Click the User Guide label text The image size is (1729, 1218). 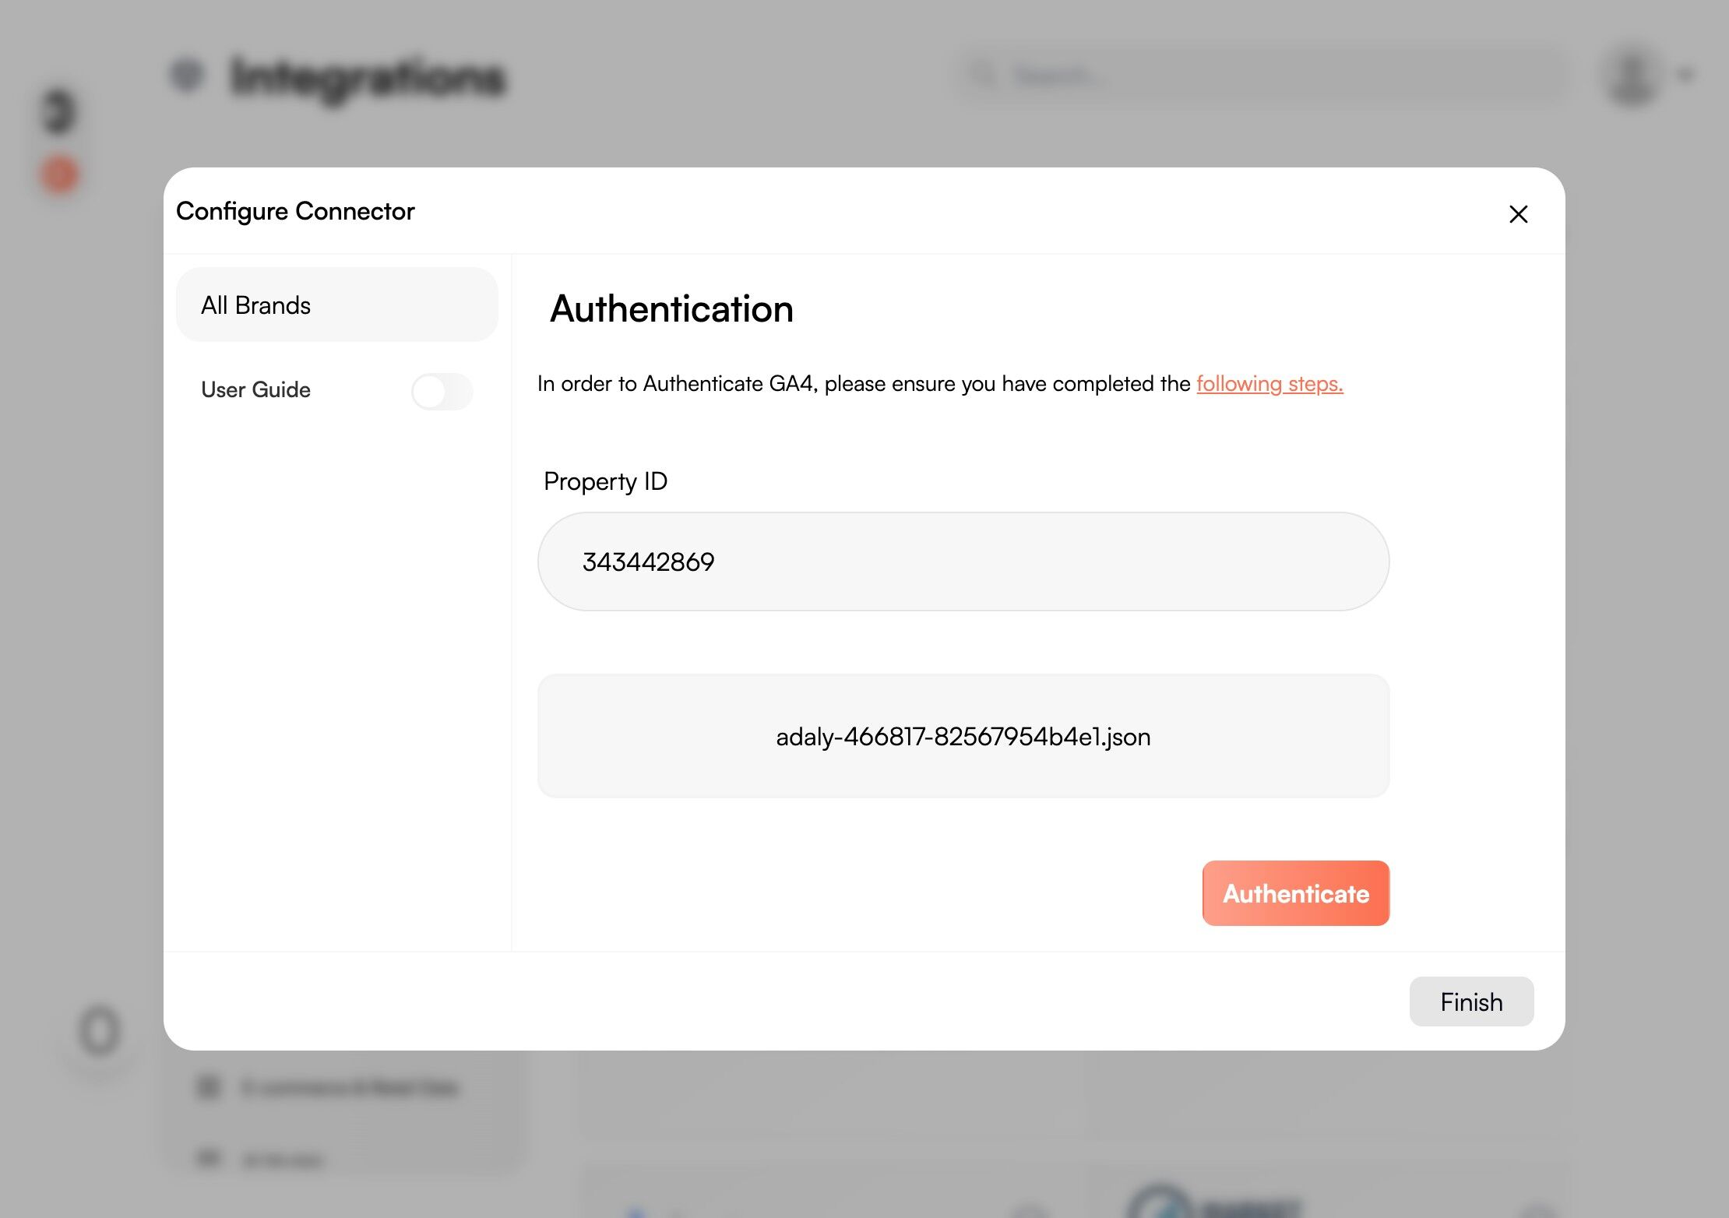pyautogui.click(x=255, y=389)
